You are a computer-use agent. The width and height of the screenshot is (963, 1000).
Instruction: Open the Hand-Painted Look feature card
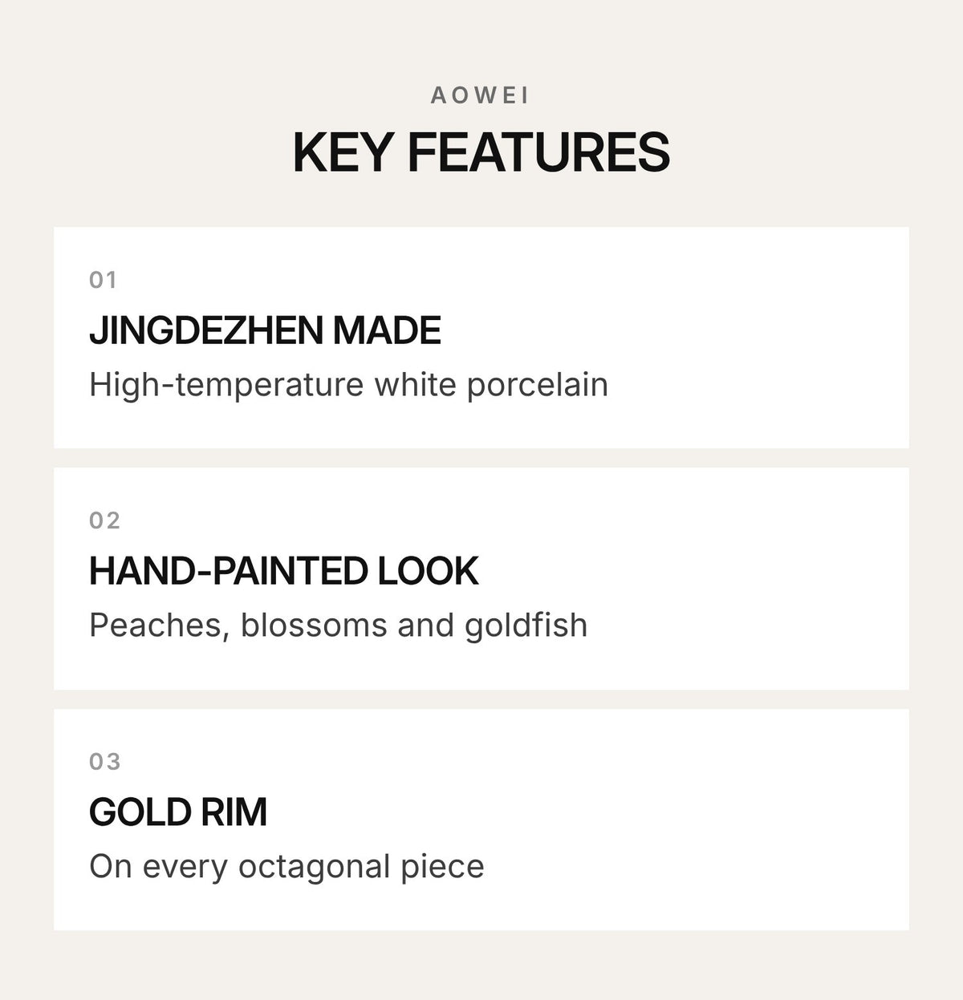pos(481,578)
